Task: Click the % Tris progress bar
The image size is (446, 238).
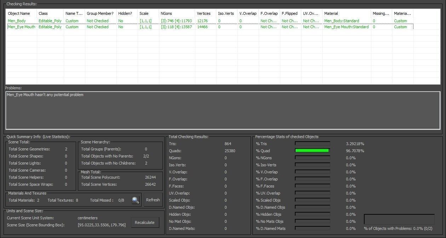Action: point(313,144)
